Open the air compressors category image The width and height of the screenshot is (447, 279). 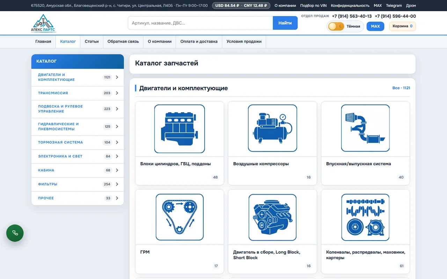[x=272, y=128]
